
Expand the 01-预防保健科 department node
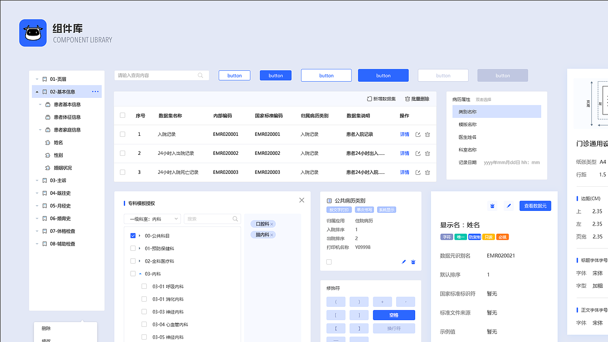pyautogui.click(x=140, y=248)
